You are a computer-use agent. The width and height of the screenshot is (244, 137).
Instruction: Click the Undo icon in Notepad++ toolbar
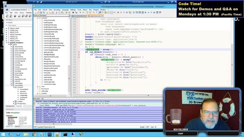(x=66, y=13)
